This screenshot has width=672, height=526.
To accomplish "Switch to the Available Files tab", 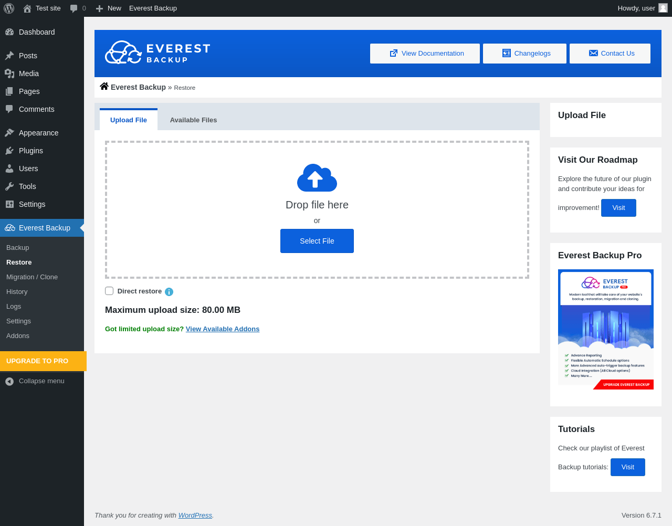I will [x=193, y=120].
